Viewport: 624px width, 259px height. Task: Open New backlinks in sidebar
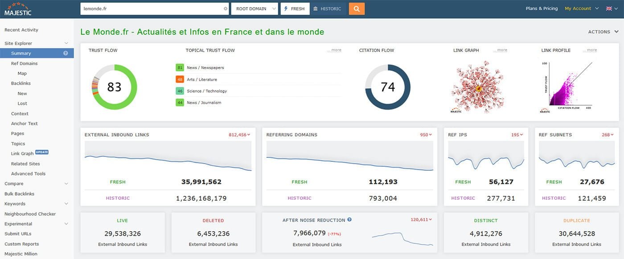click(x=22, y=94)
